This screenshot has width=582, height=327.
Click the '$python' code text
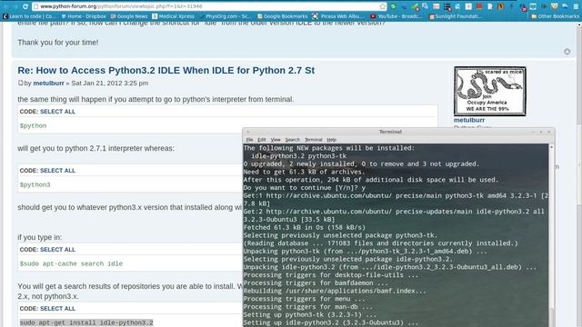[33, 125]
